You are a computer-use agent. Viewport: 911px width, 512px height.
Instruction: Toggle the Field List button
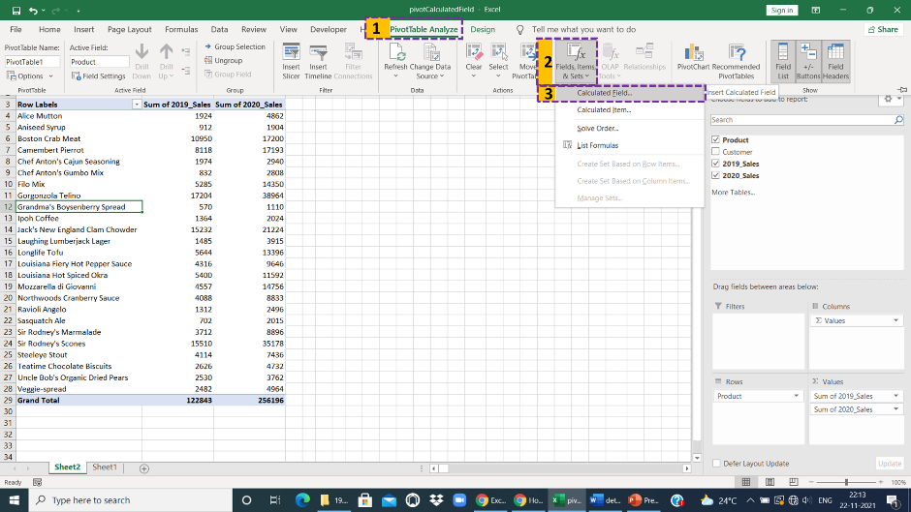(781, 60)
